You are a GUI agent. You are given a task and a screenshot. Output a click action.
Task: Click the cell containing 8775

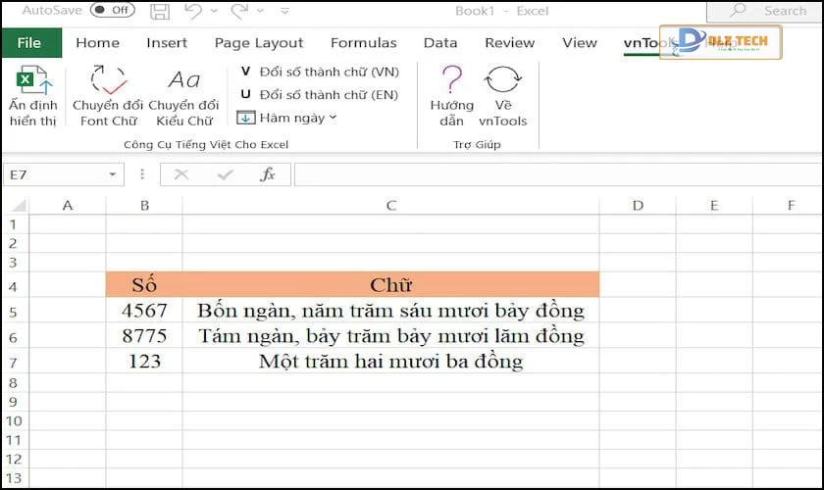[144, 335]
